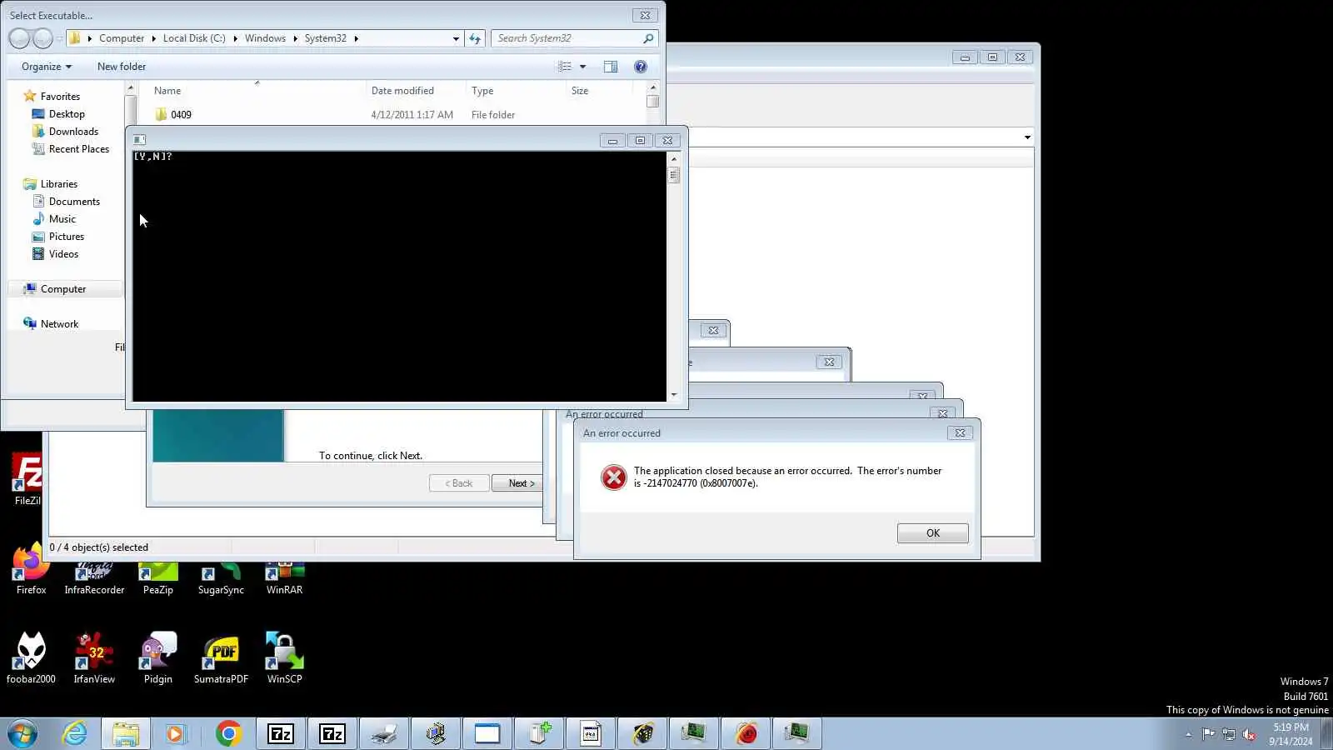Click OK on the error dialog

click(932, 533)
